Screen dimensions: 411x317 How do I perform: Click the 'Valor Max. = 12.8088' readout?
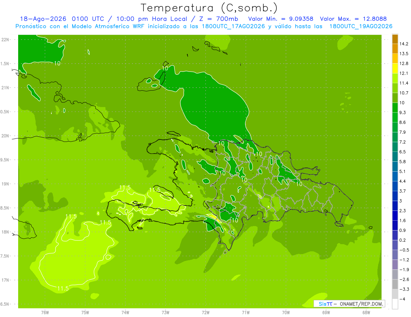(353, 19)
